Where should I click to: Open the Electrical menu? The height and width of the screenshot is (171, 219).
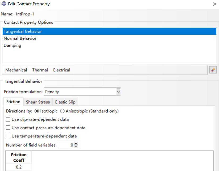[x=62, y=70]
